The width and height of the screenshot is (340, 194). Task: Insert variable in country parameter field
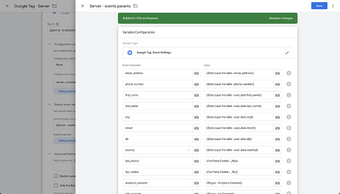pos(197,150)
